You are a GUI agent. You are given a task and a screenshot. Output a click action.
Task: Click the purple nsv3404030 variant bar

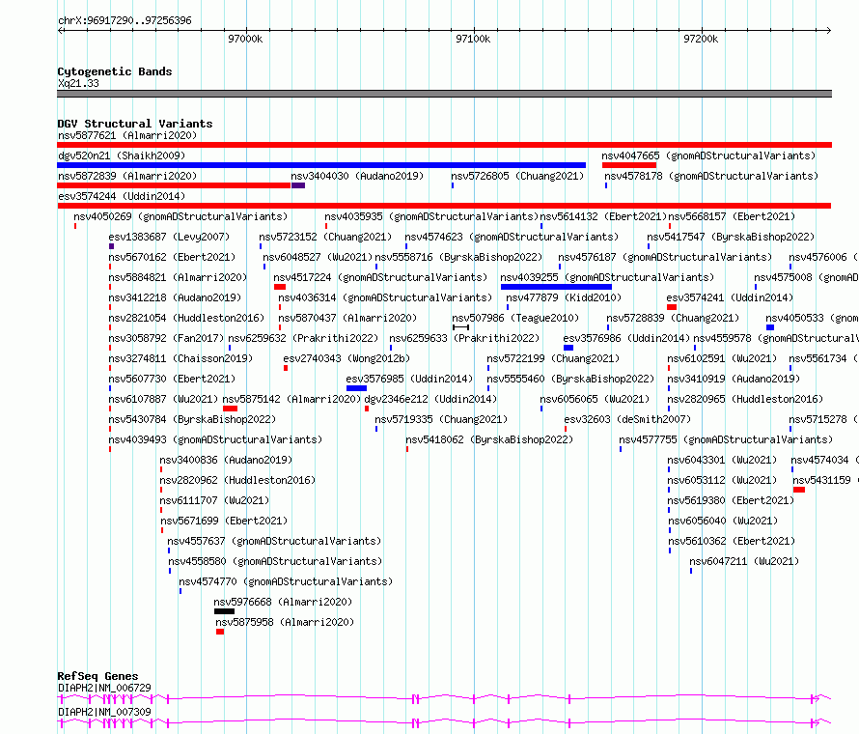[x=298, y=185]
